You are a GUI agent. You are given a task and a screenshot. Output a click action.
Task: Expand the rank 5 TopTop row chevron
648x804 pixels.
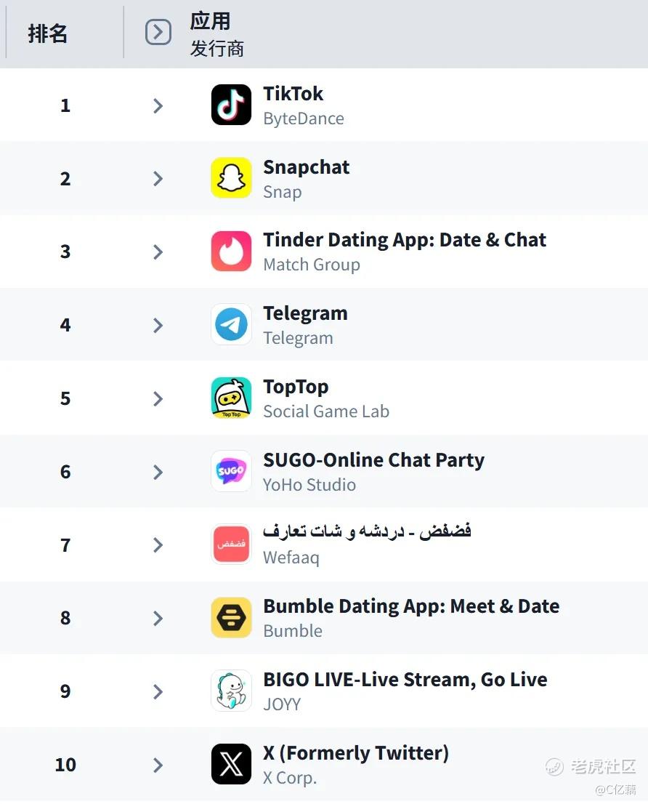[158, 398]
